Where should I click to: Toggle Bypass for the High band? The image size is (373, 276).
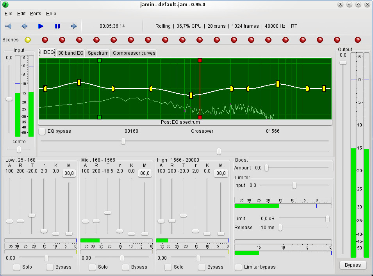[202, 267]
